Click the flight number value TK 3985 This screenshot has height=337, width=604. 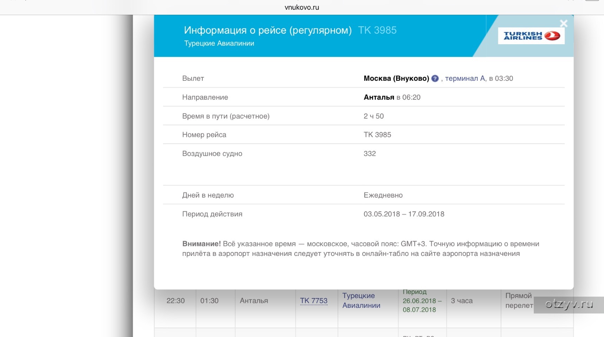[377, 135]
